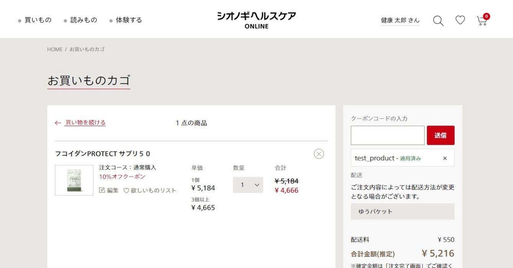Open the 体験する menu
513x268 pixels.
coord(126,20)
